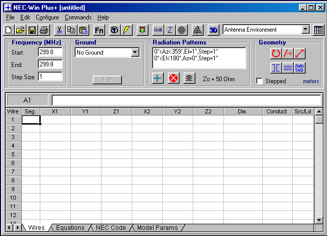Click the Copy icon

[71, 30]
